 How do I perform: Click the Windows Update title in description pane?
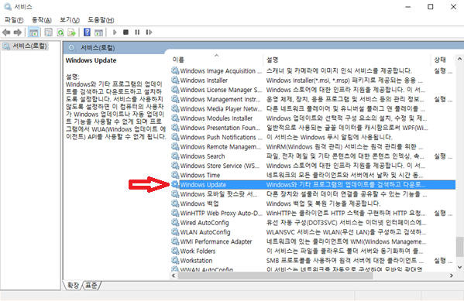(91, 60)
